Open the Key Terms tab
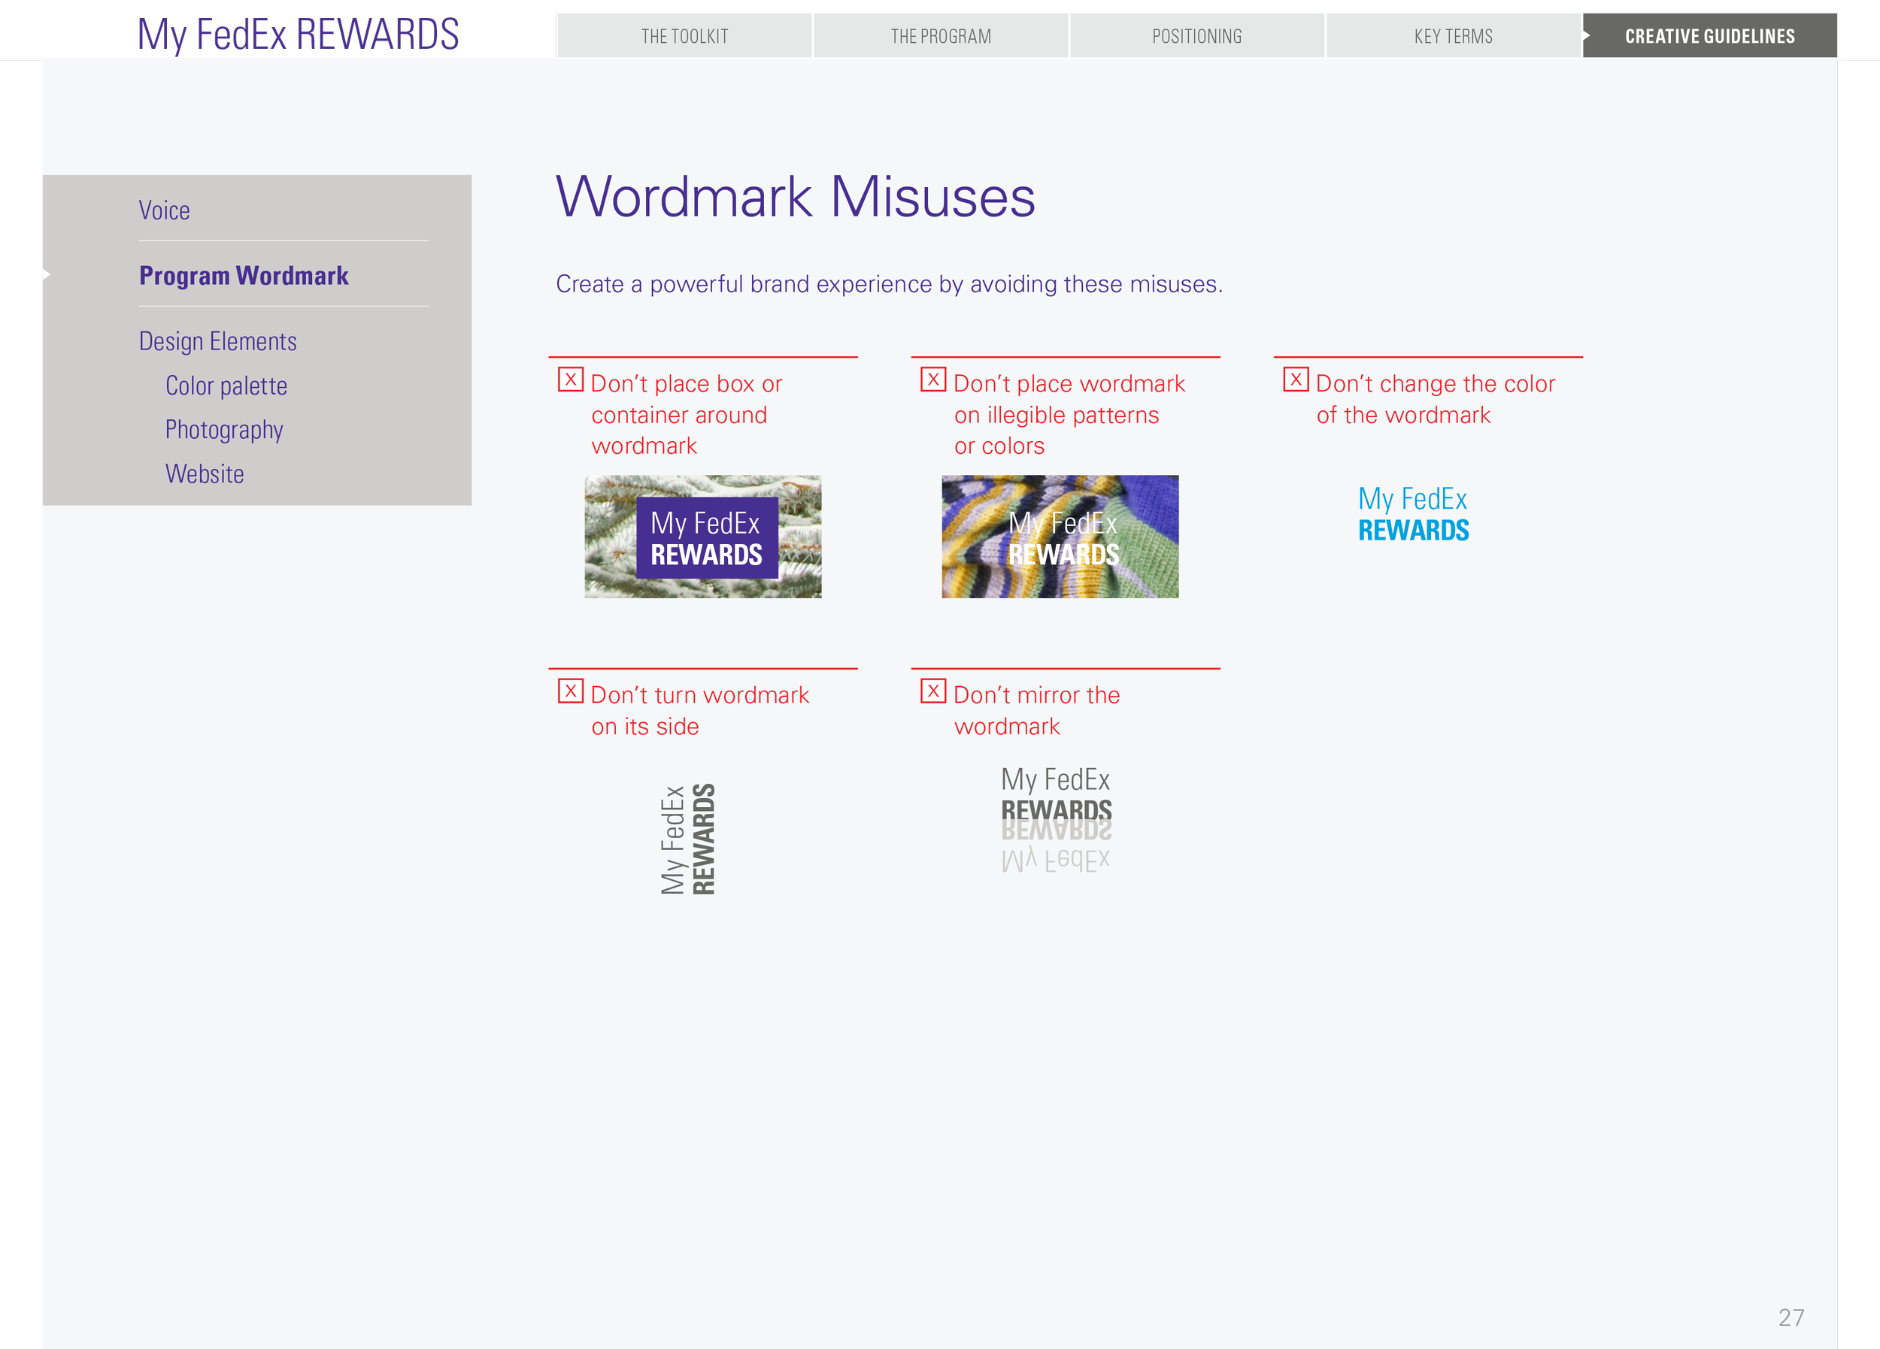Screen dimensions: 1880x1349 coord(1452,37)
